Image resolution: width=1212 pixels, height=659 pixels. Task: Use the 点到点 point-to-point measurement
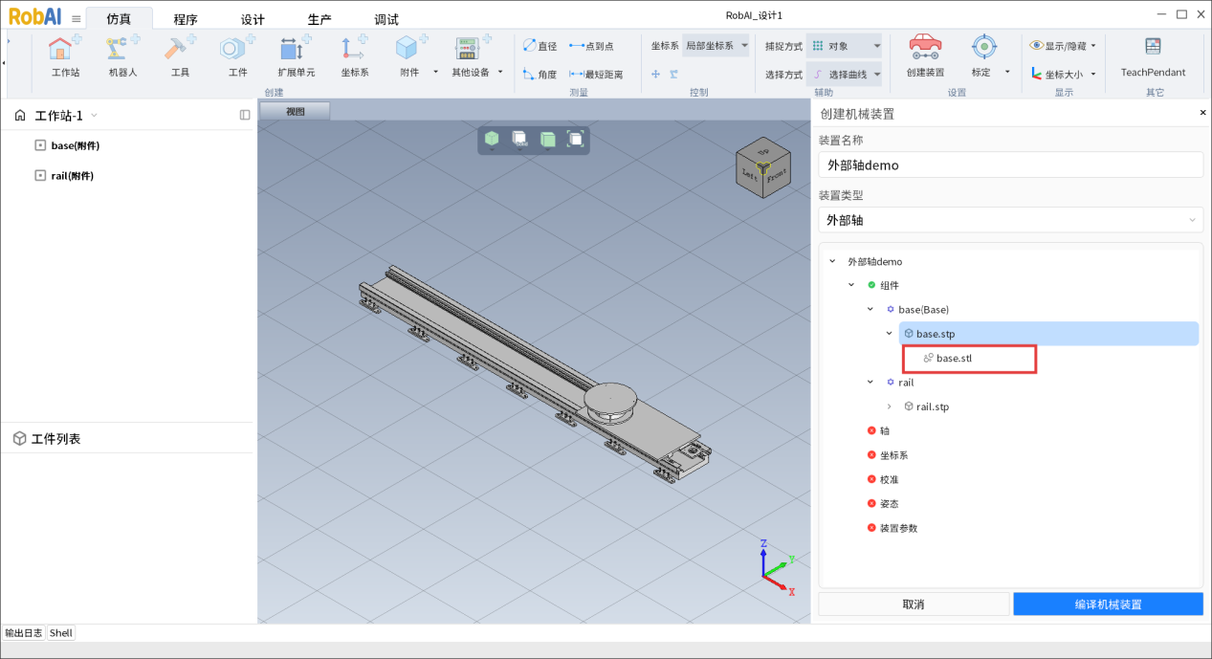pyautogui.click(x=591, y=46)
